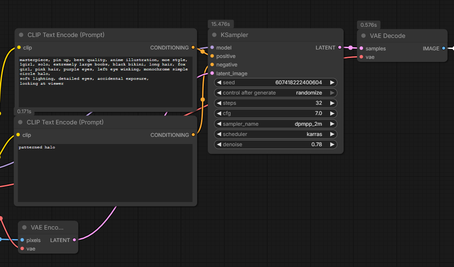Increase the steps value with right arrow
The height and width of the screenshot is (267, 454).
coord(332,103)
